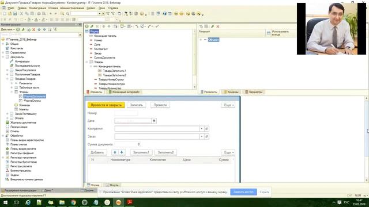This screenshot has width=369, height=207.
Task: Click the Заполнить2 button
Action: point(165,152)
